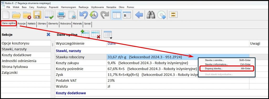Select Jednostki odniesienia section
The width and height of the screenshot is (269, 99).
pyautogui.click(x=26, y=61)
